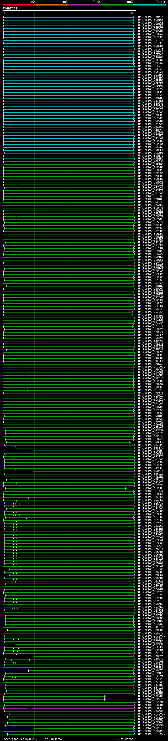Select hit label UniRef100_Q9FXZ8

pyautogui.click(x=151, y=28)
